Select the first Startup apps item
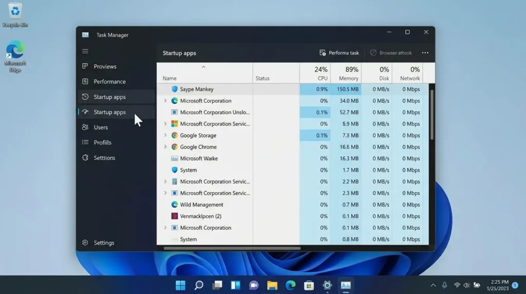The width and height of the screenshot is (526, 294). pyautogui.click(x=116, y=97)
